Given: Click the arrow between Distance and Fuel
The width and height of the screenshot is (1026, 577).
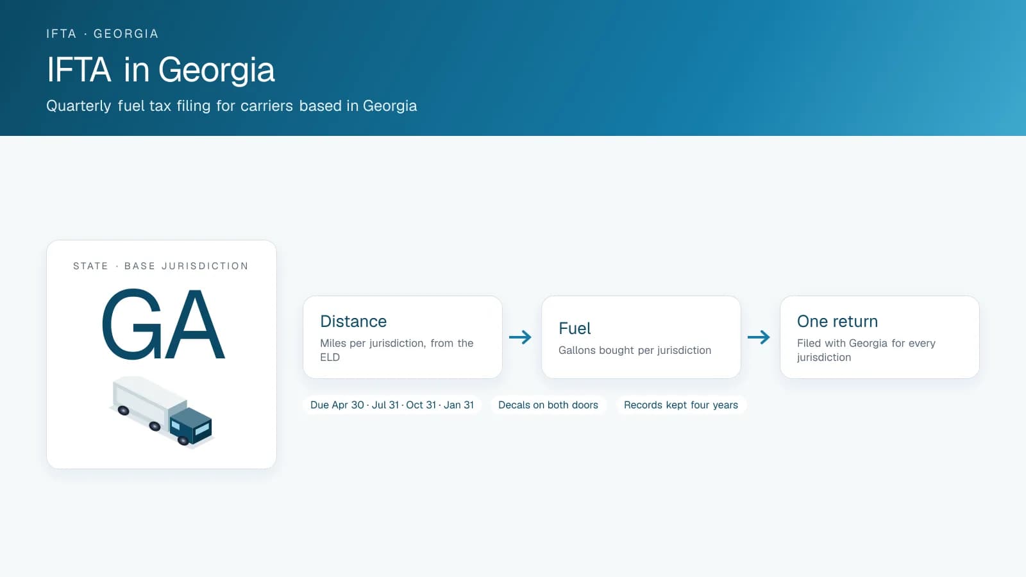Looking at the screenshot, I should 520,337.
